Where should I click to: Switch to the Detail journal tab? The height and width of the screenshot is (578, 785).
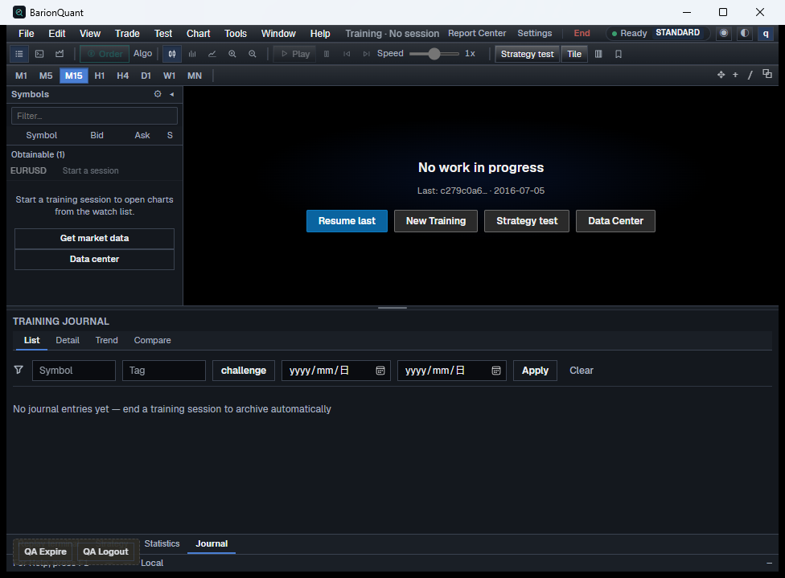click(68, 340)
